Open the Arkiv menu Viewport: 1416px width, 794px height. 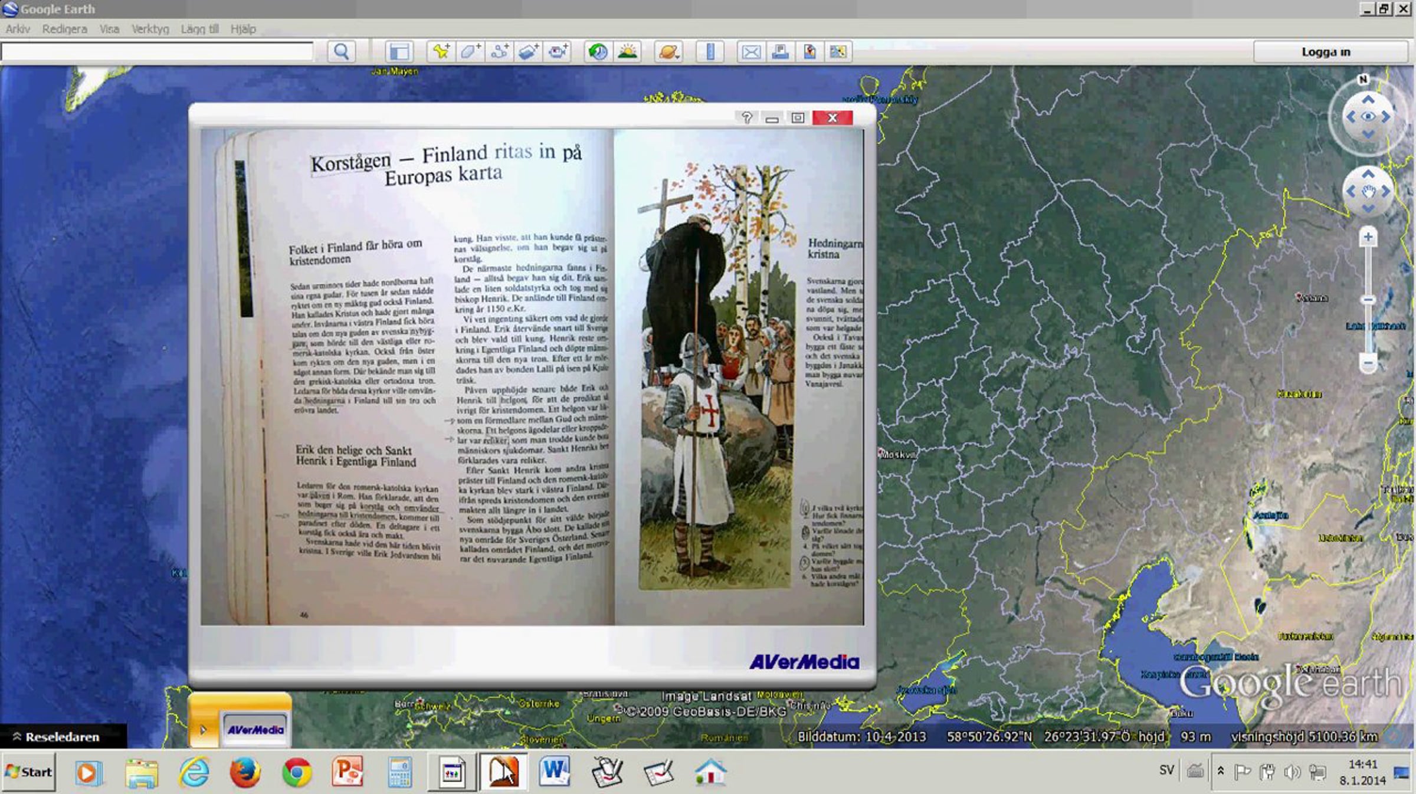pyautogui.click(x=18, y=29)
